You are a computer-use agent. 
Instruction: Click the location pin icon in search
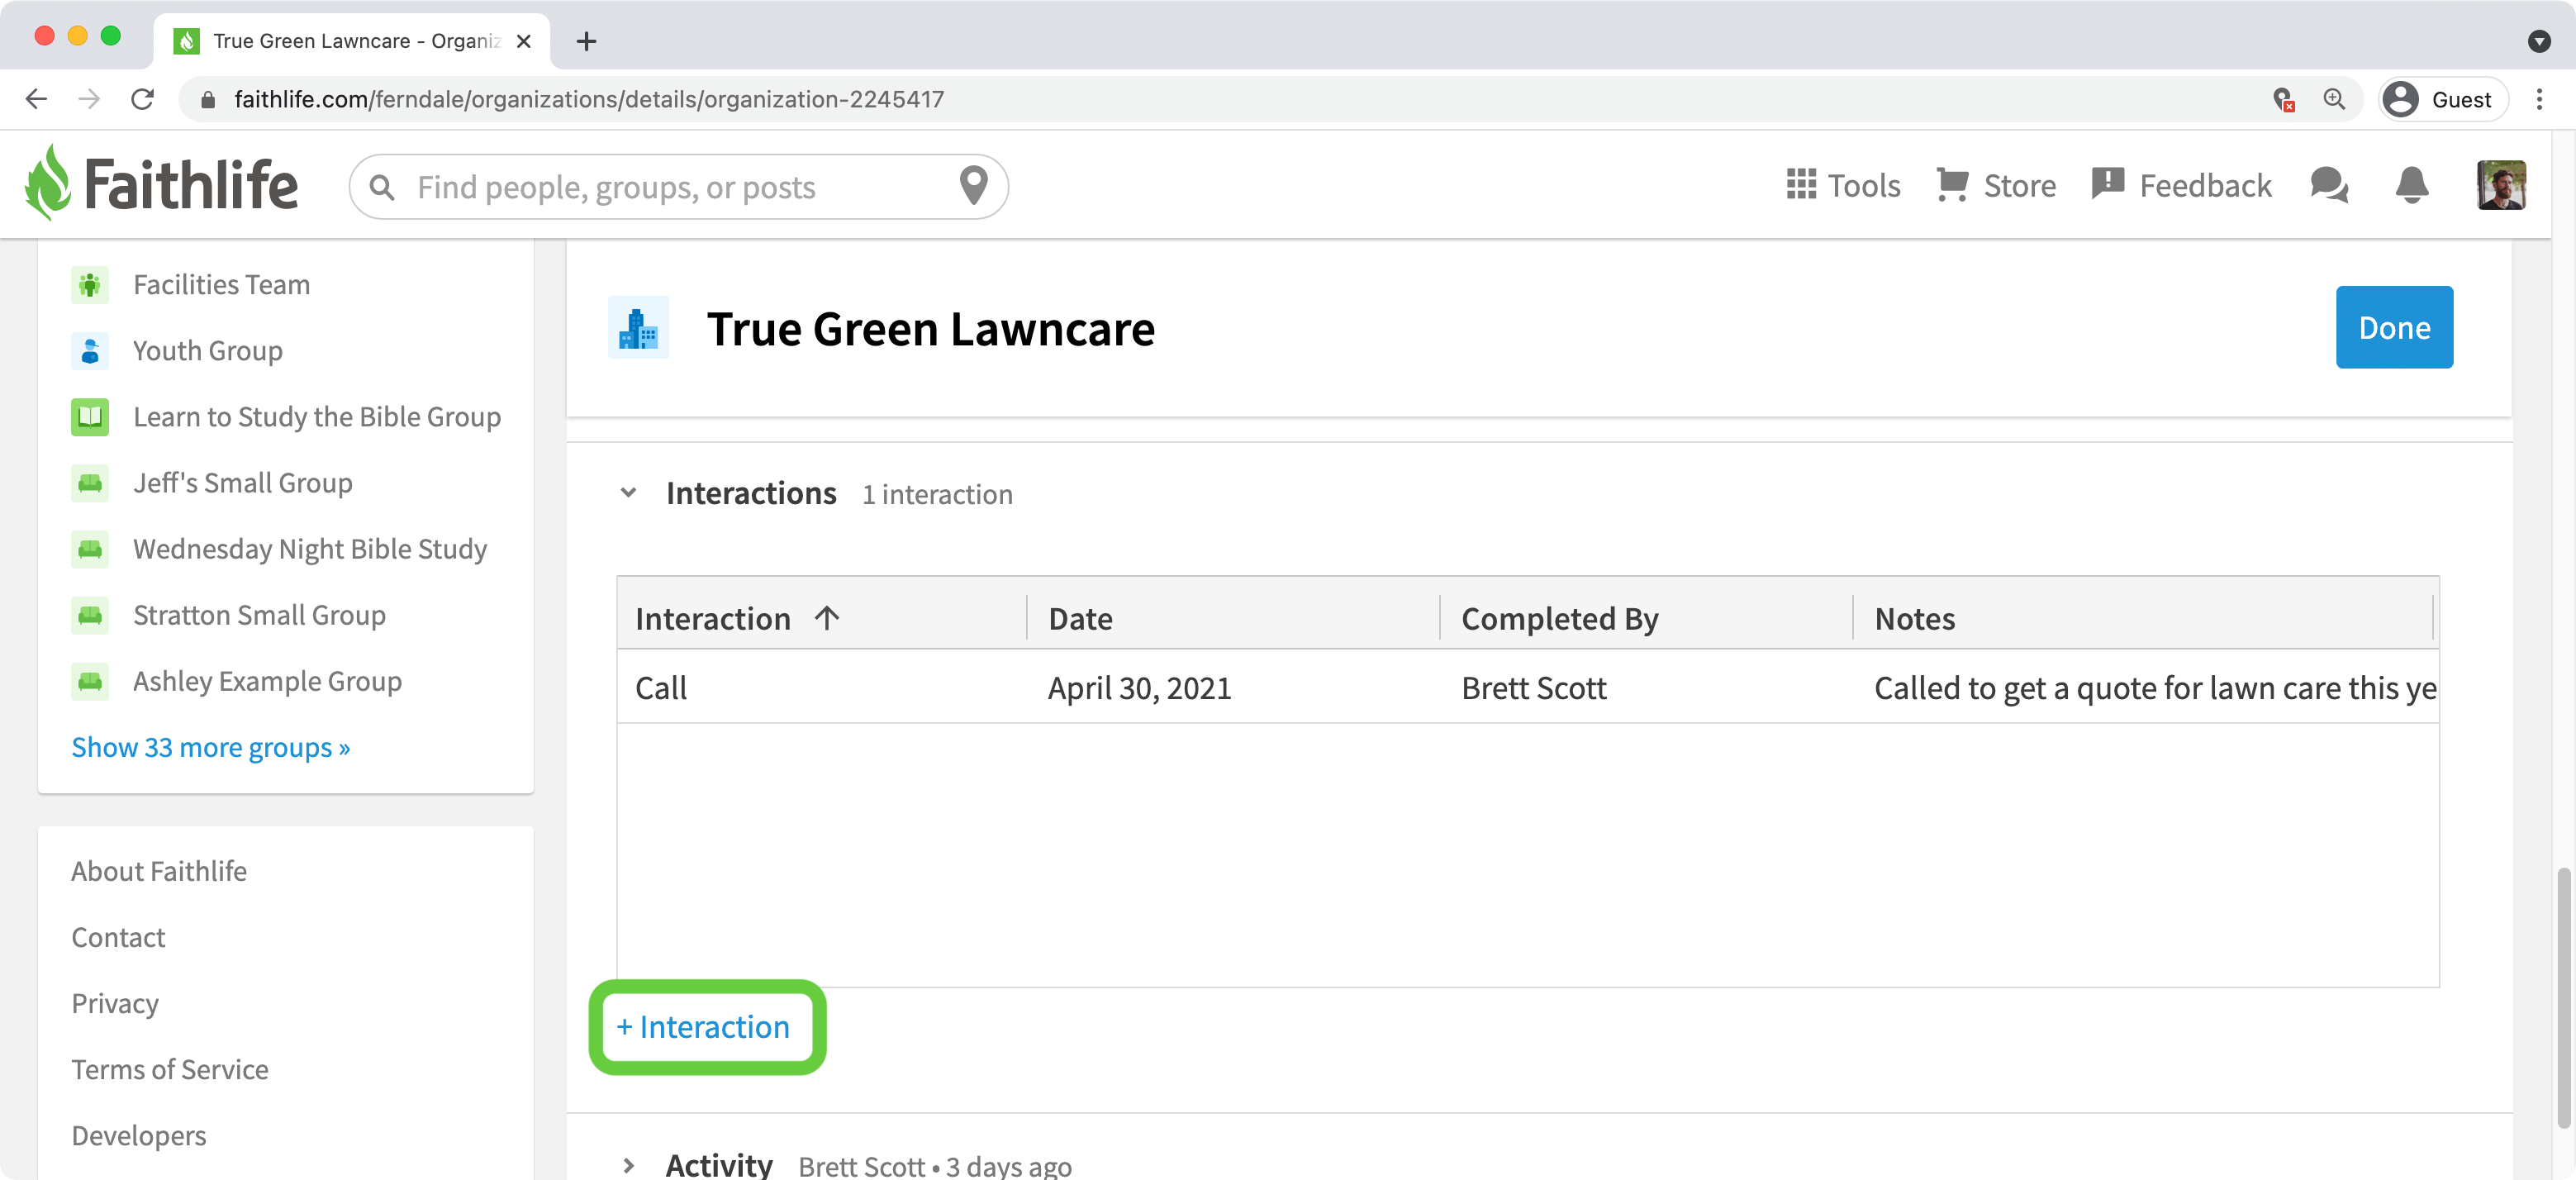(x=973, y=186)
